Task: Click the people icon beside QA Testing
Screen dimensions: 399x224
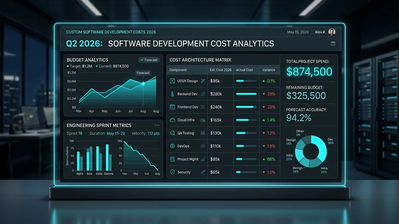Action: tap(203, 133)
